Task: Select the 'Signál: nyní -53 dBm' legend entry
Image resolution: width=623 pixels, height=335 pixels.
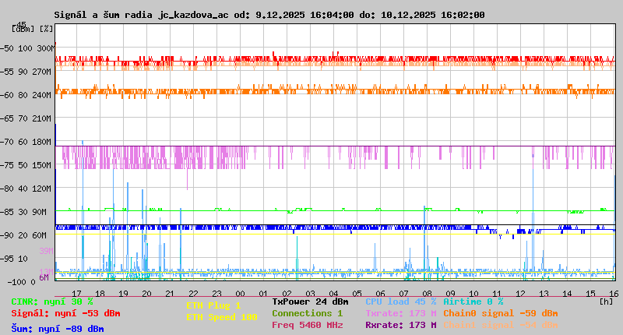Action: point(65,313)
